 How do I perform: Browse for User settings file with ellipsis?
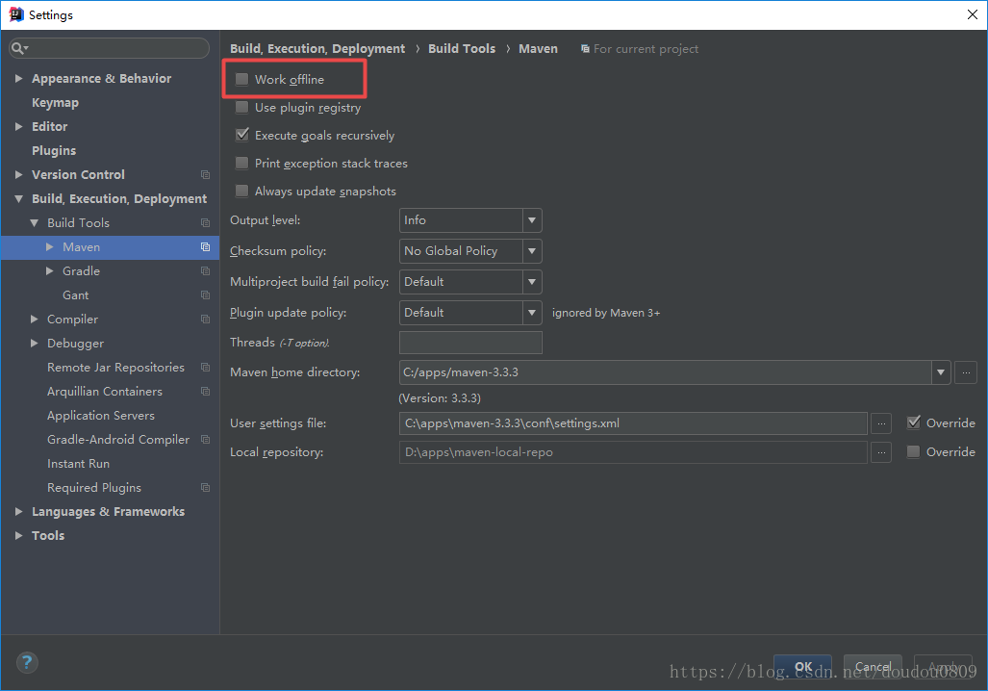(881, 423)
